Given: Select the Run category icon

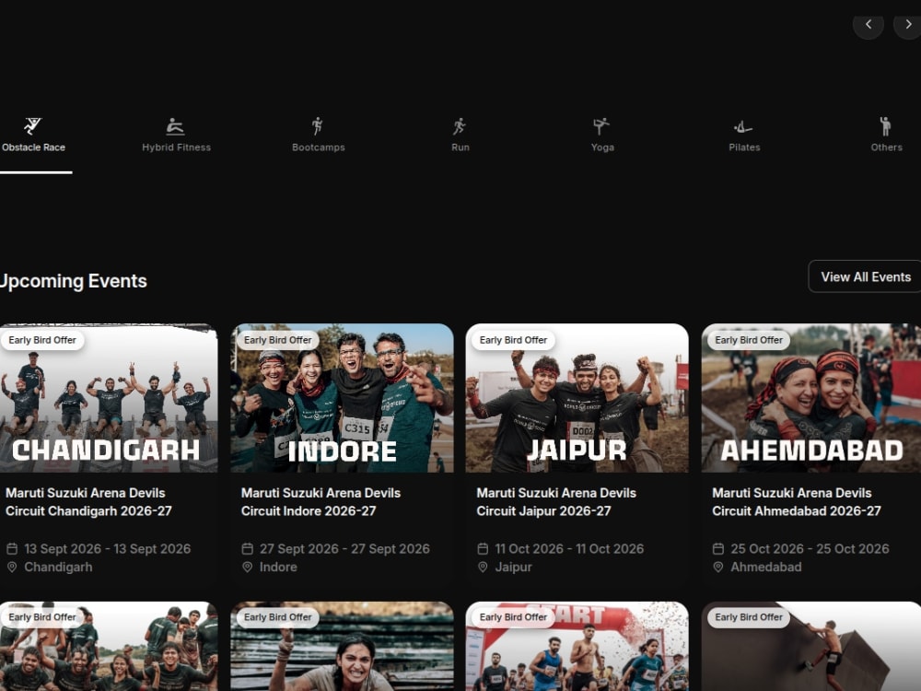Looking at the screenshot, I should [x=460, y=125].
